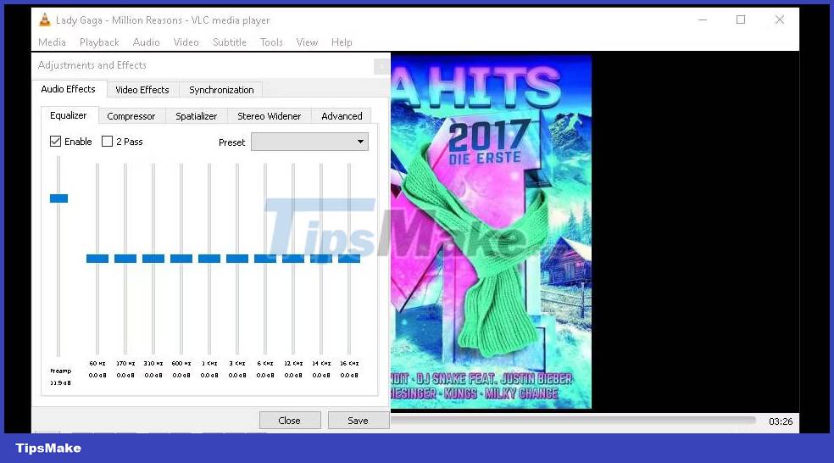Close the VLC media player window
This screenshot has width=834, height=463.
(779, 20)
